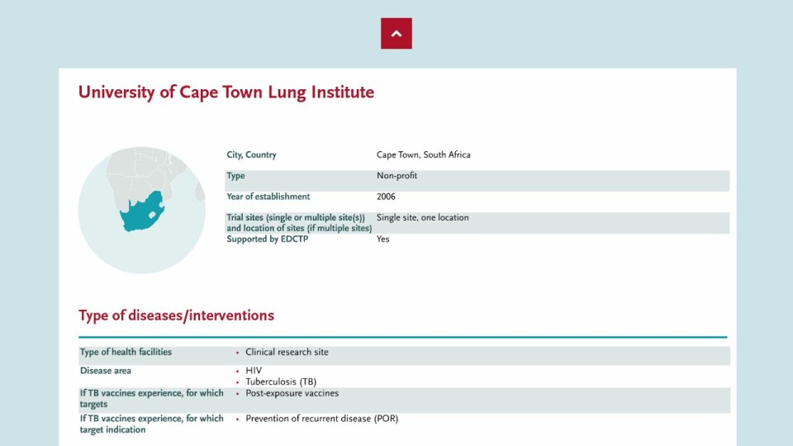Click the 'Post-exposure vaccines' bullet item

pyautogui.click(x=292, y=393)
